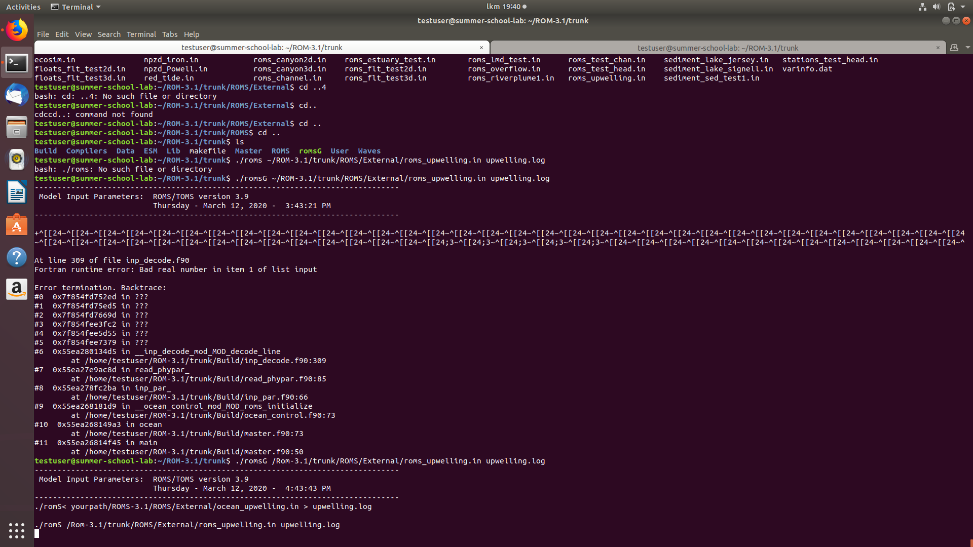Open Ubuntu Software store icon
The image size is (973, 547).
tap(17, 225)
